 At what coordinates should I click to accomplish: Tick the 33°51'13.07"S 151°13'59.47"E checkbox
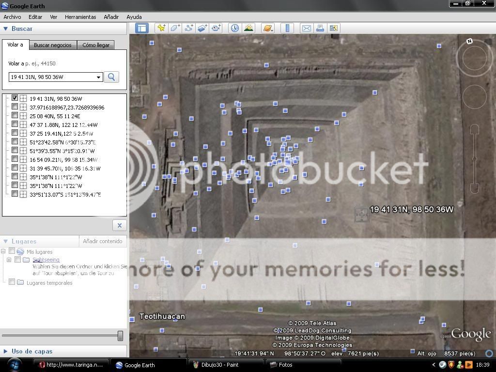[x=15, y=194]
